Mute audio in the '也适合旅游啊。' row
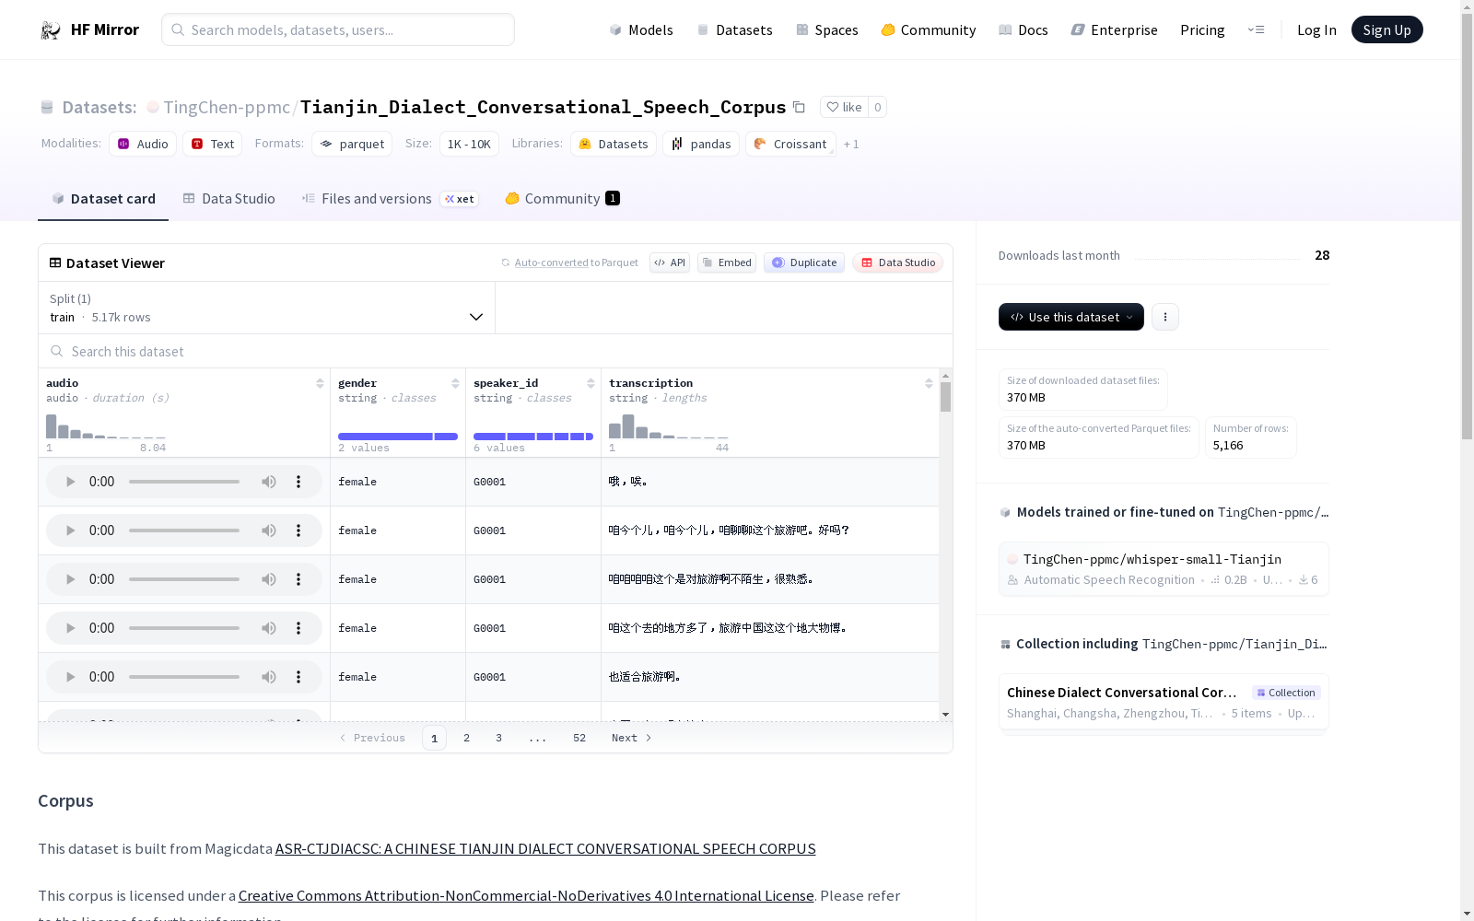The height and width of the screenshot is (921, 1474). click(269, 677)
